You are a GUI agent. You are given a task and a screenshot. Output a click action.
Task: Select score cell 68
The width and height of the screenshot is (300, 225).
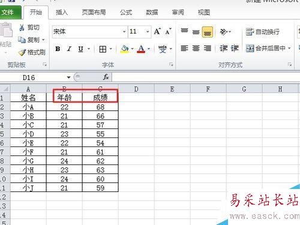100,107
